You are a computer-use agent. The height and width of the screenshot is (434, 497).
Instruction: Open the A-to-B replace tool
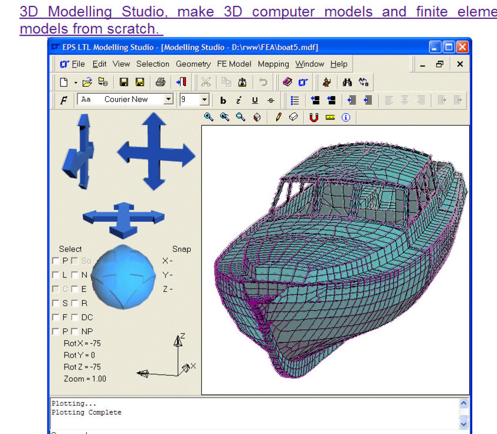(x=364, y=82)
